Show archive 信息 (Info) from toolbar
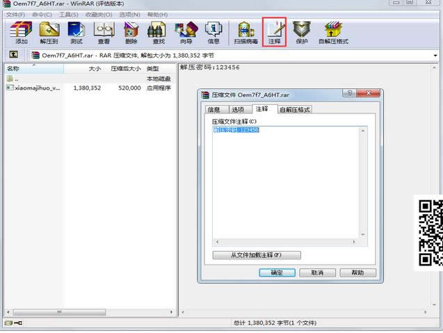Viewport: 443px width, 333px height. [x=214, y=32]
